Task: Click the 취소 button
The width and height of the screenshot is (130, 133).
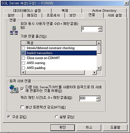Action: tap(89, 127)
